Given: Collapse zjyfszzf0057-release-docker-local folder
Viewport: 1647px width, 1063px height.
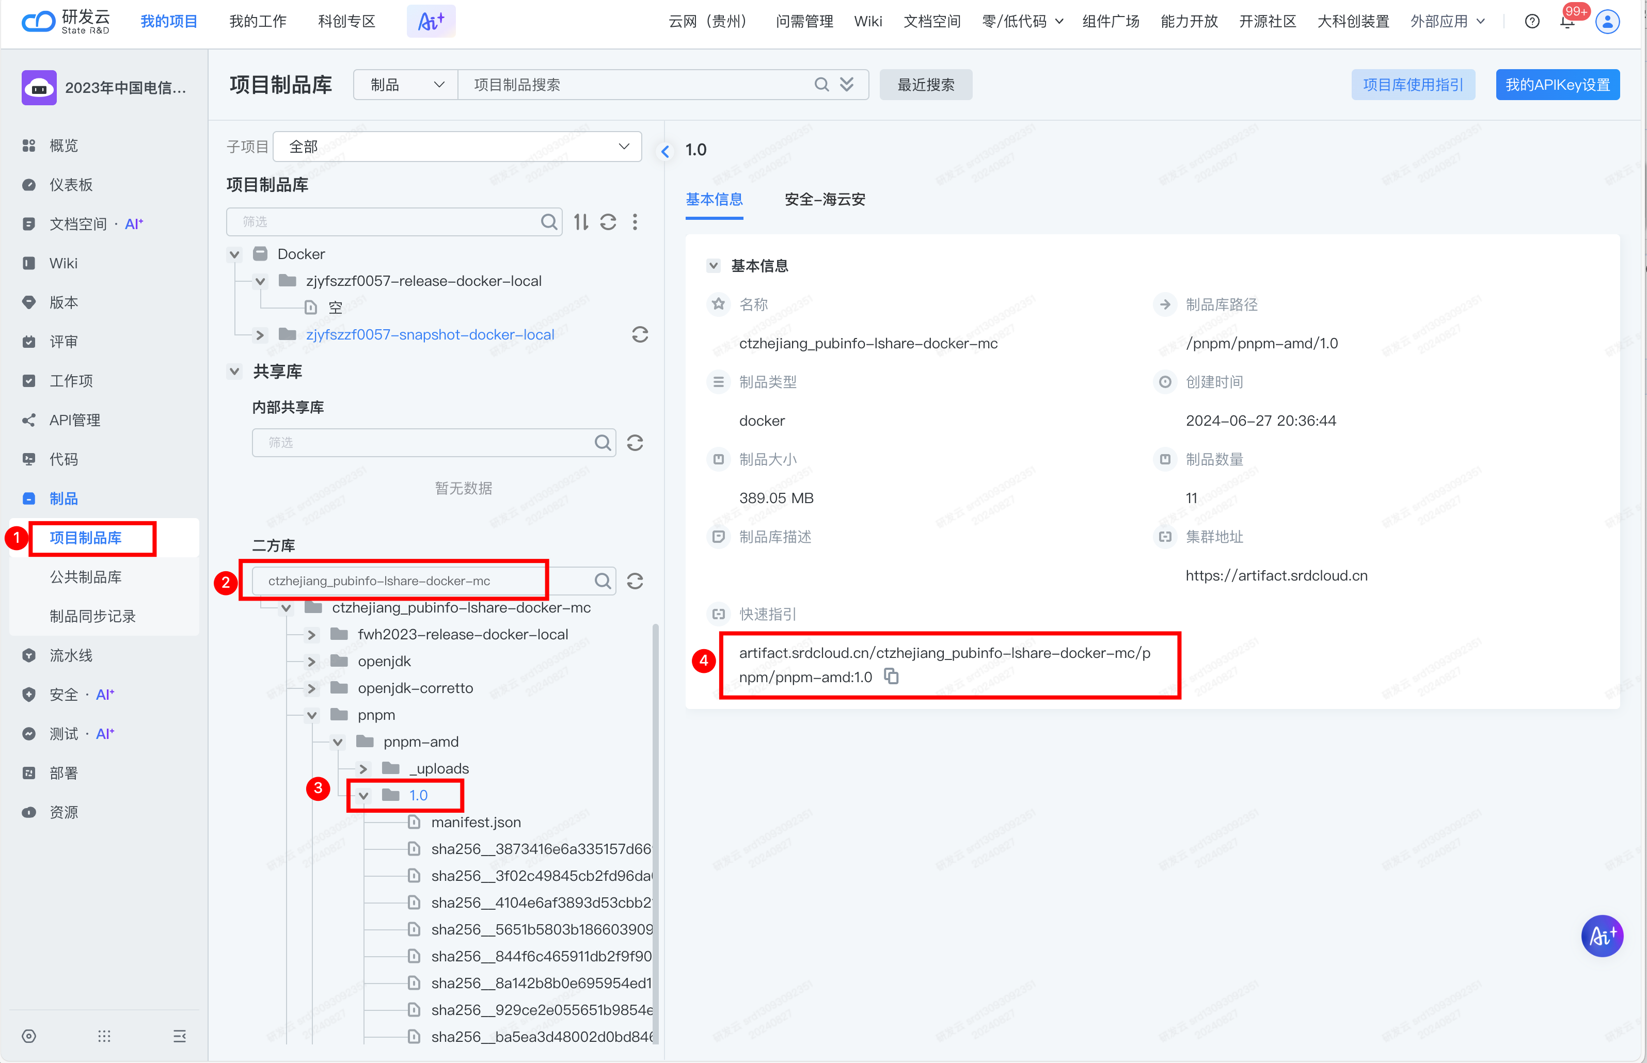Looking at the screenshot, I should [x=260, y=282].
